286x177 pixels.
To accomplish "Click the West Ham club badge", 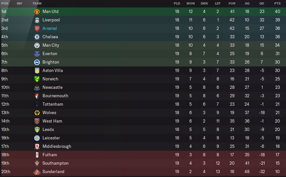I will [x=37, y=121].
